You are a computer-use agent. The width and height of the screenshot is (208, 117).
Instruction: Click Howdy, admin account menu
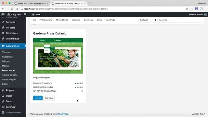pos(198,14)
